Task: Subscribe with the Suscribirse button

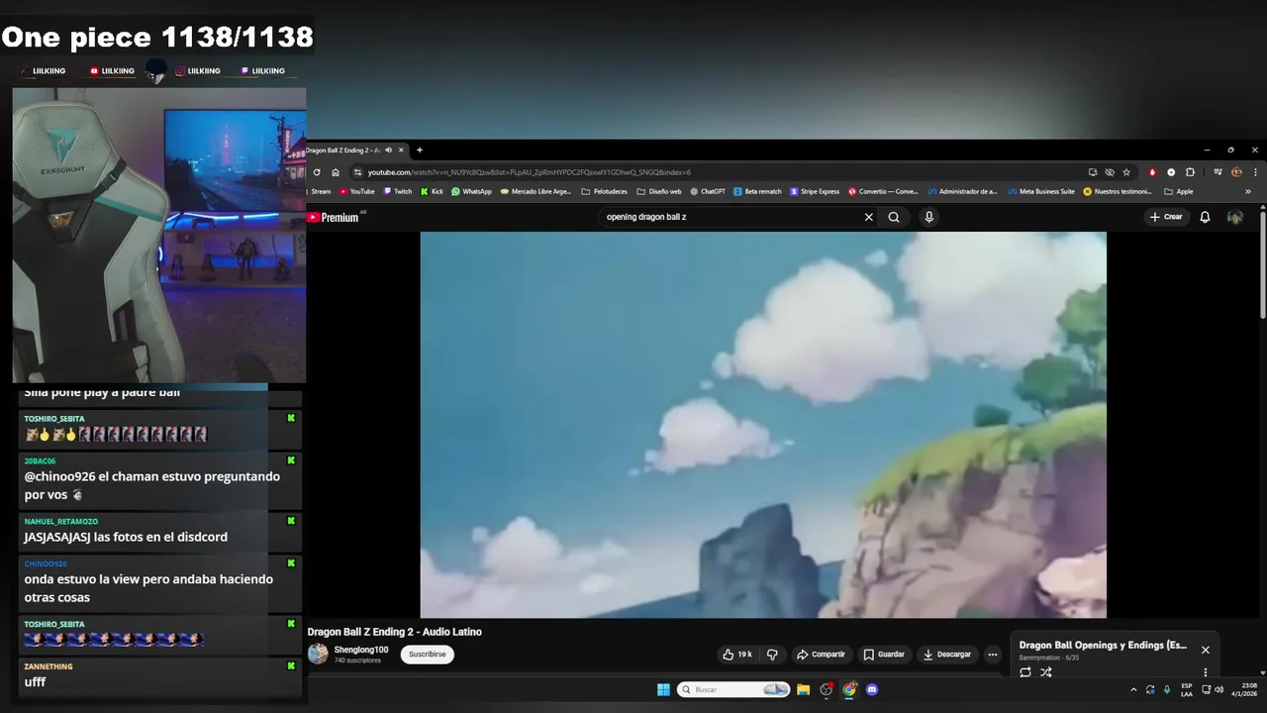Action: pos(428,654)
